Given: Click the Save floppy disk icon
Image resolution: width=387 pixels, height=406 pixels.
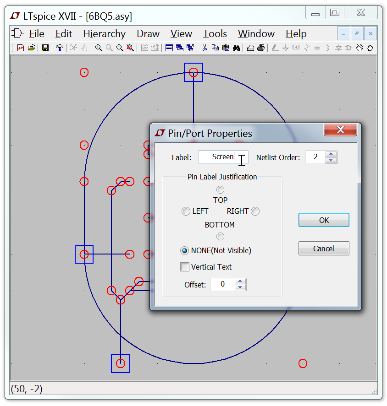Looking at the screenshot, I should click(x=45, y=48).
